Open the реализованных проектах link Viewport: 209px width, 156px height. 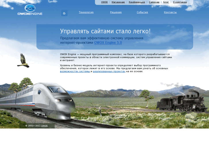109,72
